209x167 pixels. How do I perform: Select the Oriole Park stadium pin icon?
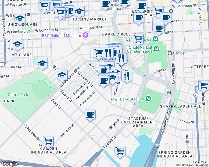156,49
